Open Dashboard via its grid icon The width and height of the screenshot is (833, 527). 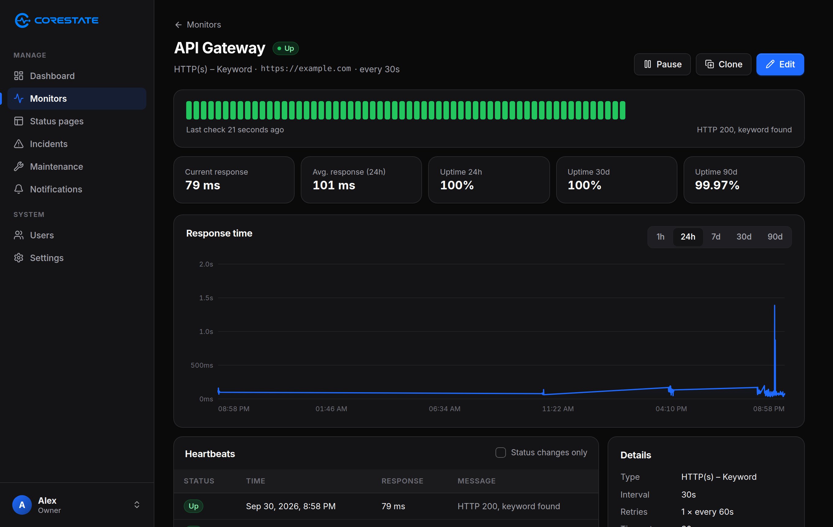(19, 76)
